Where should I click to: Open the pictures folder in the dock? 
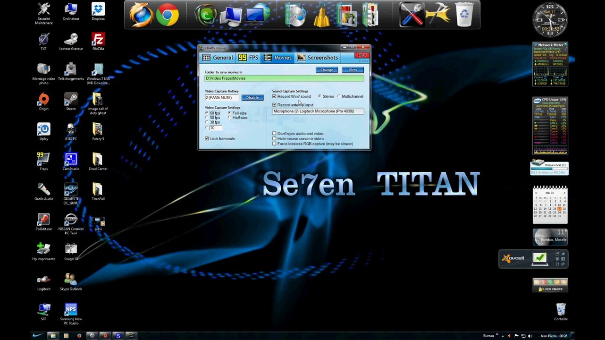347,15
